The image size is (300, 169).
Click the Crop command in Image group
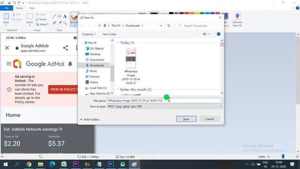click(40, 15)
